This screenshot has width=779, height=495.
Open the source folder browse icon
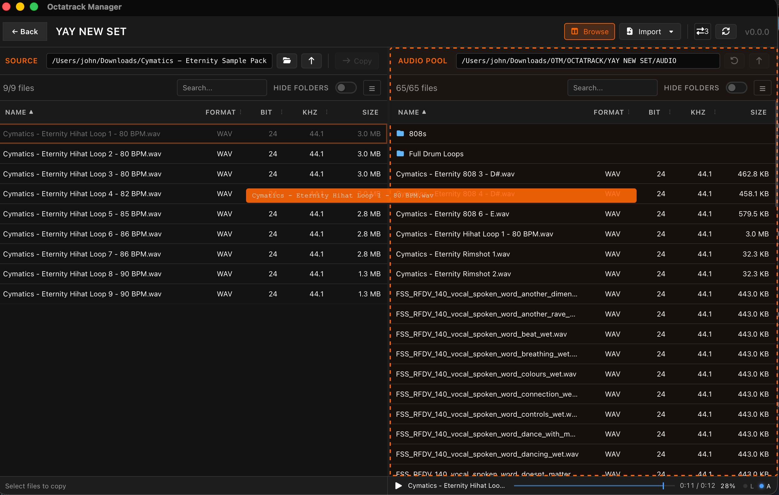[287, 61]
